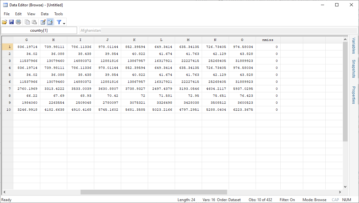Click cell value 5937.0295
The image size is (359, 203).
tap(243, 89)
